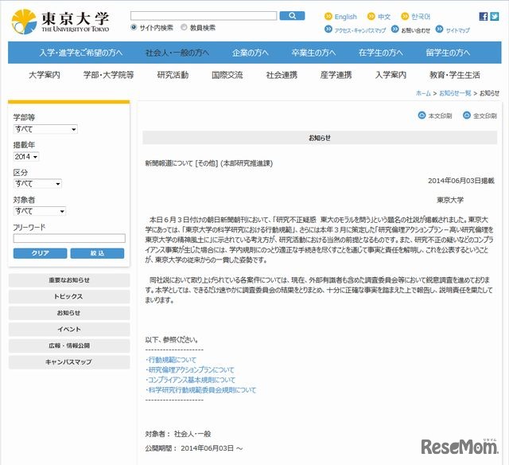
Task: Click the クリア button
Action: point(40,253)
